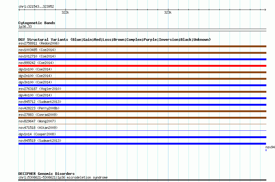Image resolution: width=275 pixels, height=182 pixels.
Task: Click the black DECIPHER disorder bar
Action: point(142,180)
